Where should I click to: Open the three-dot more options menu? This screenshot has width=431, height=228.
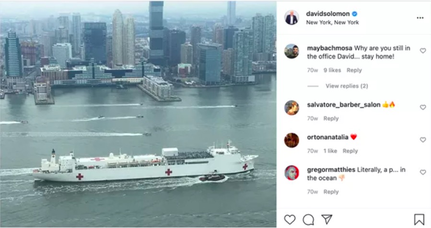[420, 18]
